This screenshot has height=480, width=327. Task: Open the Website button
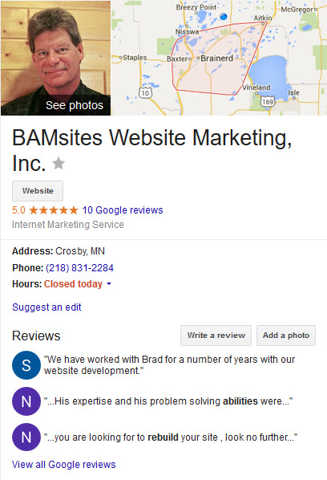pos(38,191)
